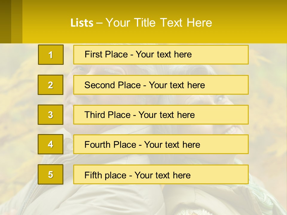The width and height of the screenshot is (287, 215).
Task: Click the number 3 box
Action: (51, 115)
